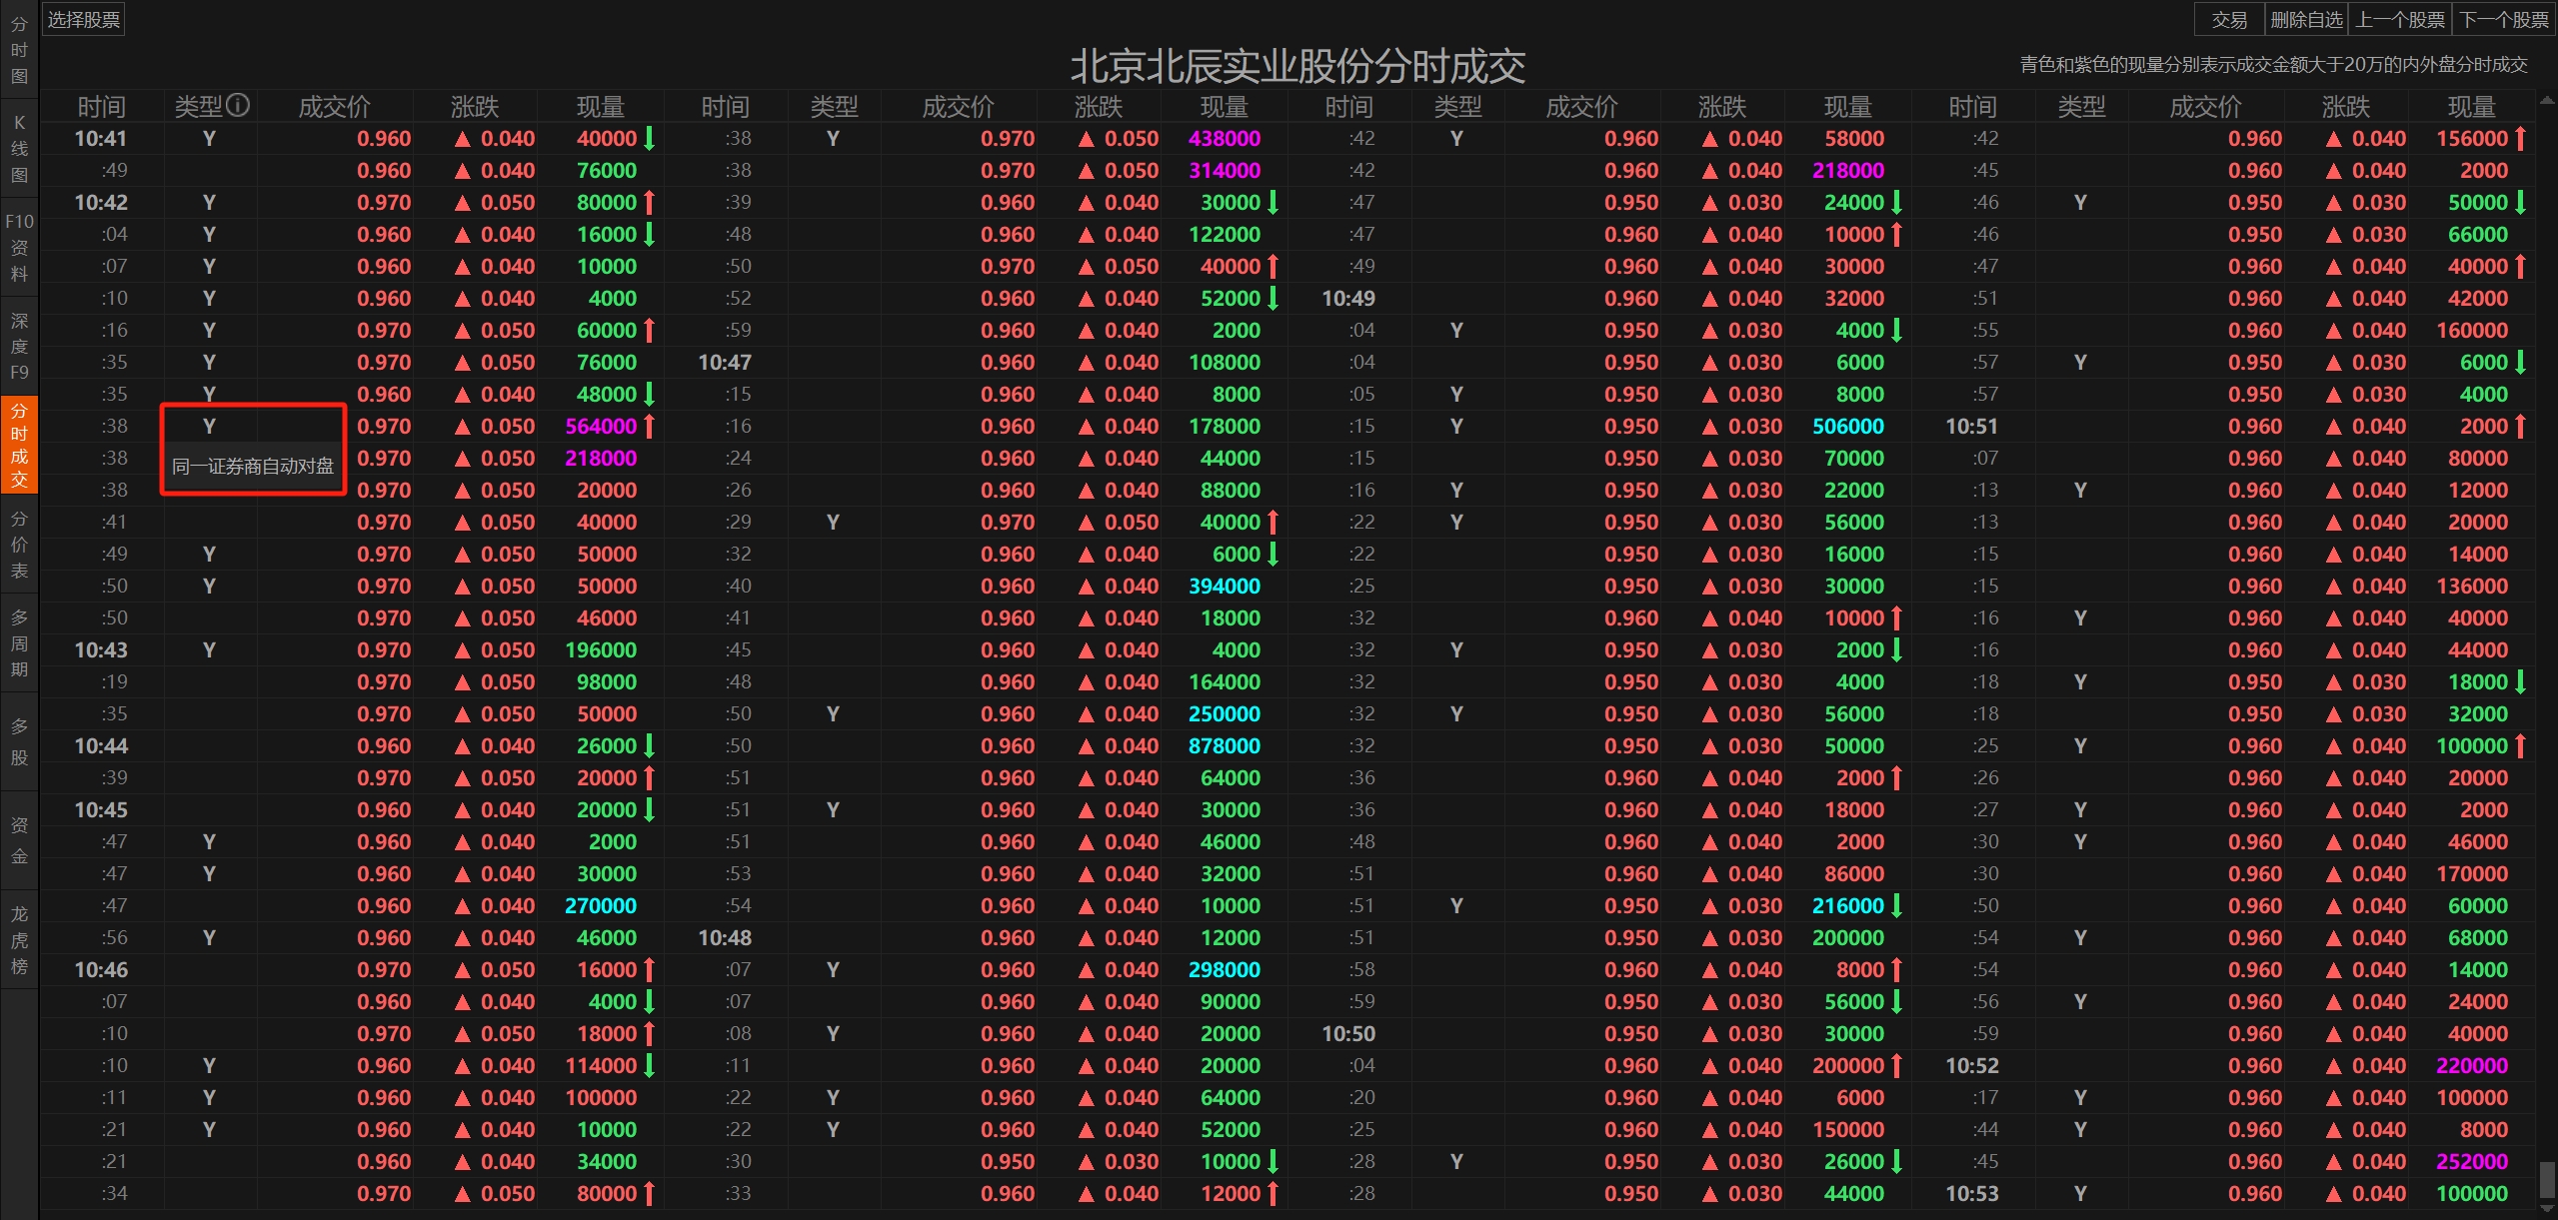The width and height of the screenshot is (2558, 1220).
Task: Click the 122000 volume value
Action: pos(1225,234)
